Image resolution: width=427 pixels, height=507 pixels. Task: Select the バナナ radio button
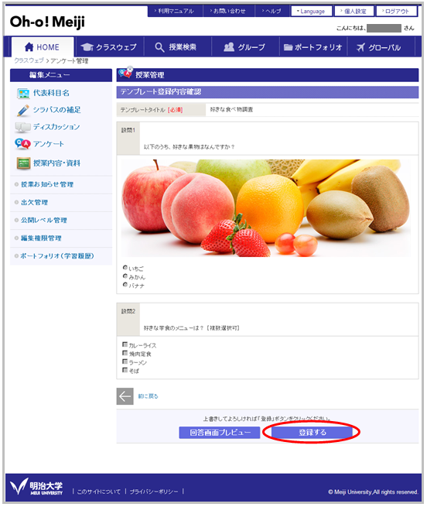[x=125, y=285]
